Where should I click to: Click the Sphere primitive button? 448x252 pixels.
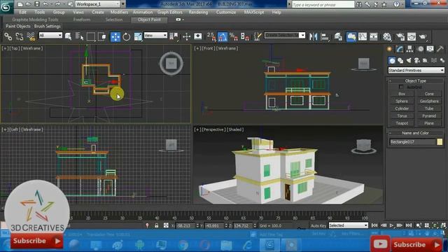(402, 101)
